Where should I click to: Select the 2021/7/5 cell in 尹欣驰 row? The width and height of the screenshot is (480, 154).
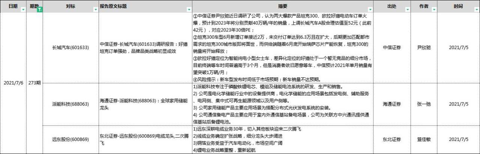pos(459,48)
